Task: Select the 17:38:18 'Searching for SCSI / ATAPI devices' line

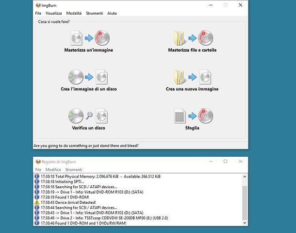Action: pyautogui.click(x=79, y=187)
